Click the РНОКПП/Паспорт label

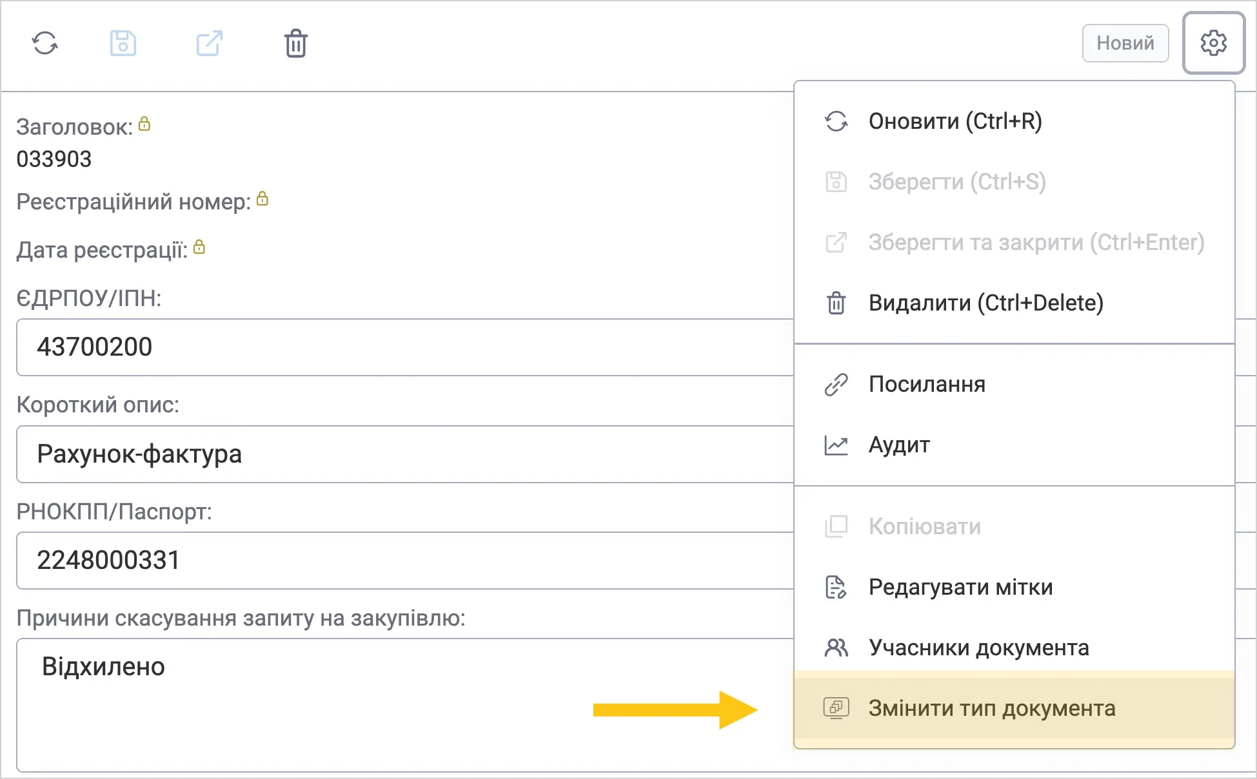[114, 512]
